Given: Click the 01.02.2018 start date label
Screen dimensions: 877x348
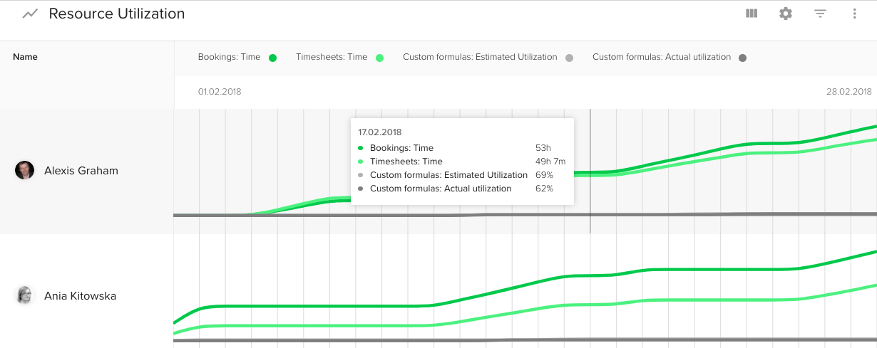Looking at the screenshot, I should coord(220,92).
